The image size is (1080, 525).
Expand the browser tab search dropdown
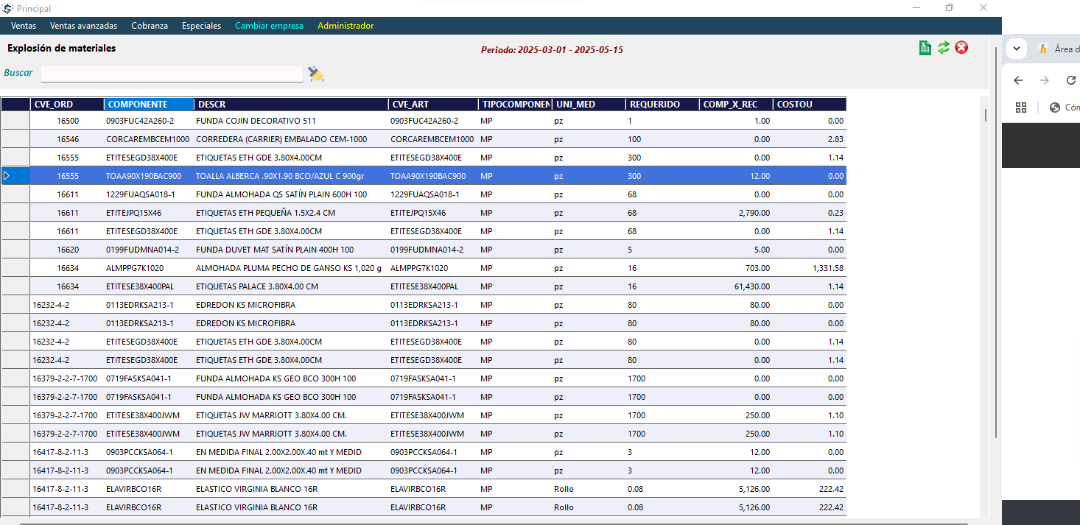tap(1017, 49)
